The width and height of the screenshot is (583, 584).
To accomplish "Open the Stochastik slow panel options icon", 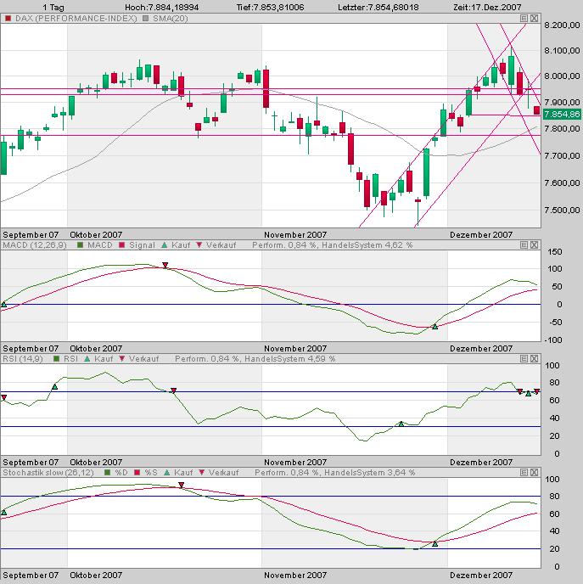I will (524, 472).
